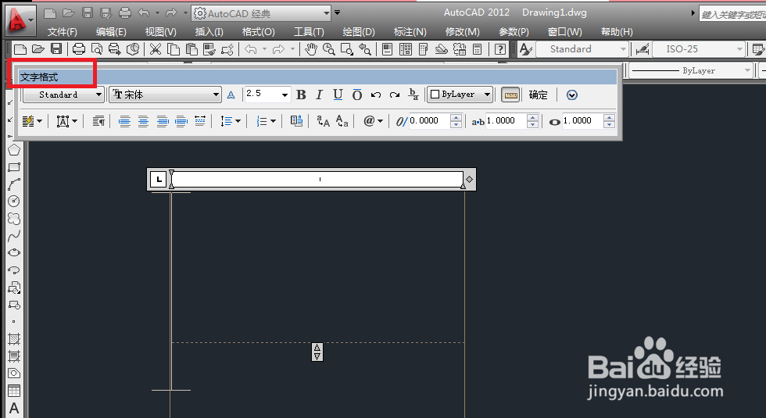Screen dimensions: 766x418
Task: Click the oblique angle 0.0000 field
Action: coord(429,120)
